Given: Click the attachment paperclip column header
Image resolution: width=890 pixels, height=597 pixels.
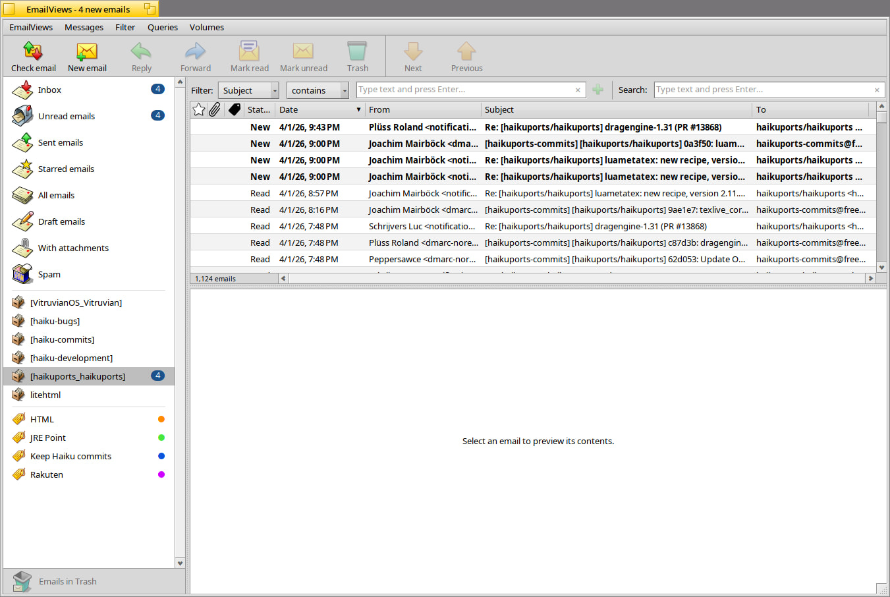Looking at the screenshot, I should [215, 110].
